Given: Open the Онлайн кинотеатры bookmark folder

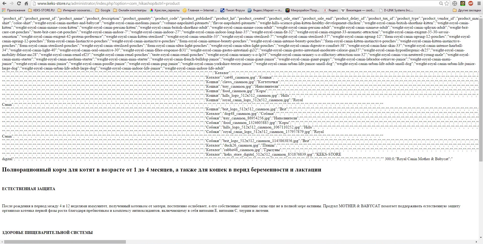Looking at the screenshot, I should pos(130,10).
